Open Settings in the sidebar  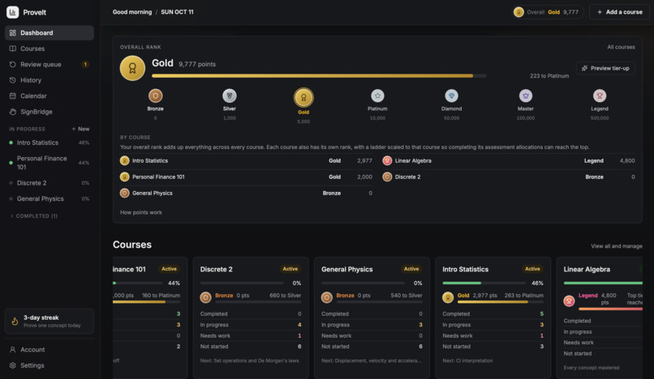(x=49, y=365)
